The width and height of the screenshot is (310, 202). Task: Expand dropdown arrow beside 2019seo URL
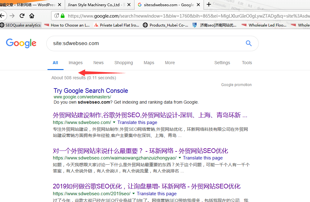[x=134, y=193]
